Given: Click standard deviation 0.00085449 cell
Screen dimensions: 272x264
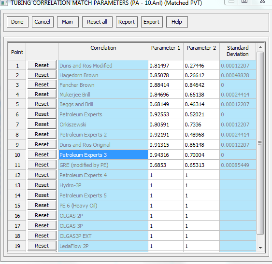Looking at the screenshot, I should 238,165.
